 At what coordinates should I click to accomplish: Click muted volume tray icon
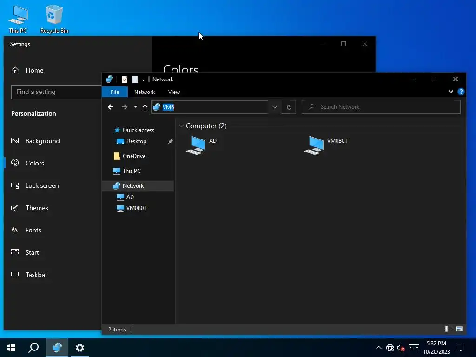(401, 348)
